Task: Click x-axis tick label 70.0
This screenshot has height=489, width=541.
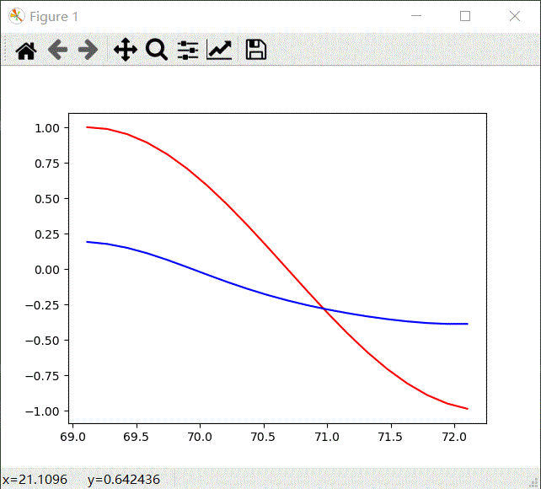Action: [x=200, y=437]
